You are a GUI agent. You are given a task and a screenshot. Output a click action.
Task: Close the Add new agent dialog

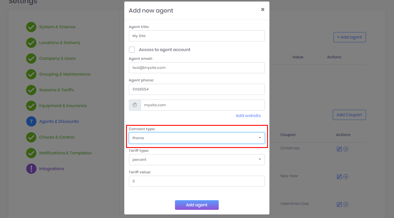(263, 10)
